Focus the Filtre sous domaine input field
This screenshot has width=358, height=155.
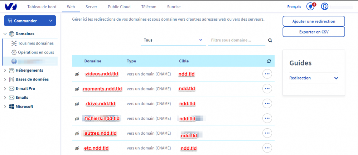(237, 40)
